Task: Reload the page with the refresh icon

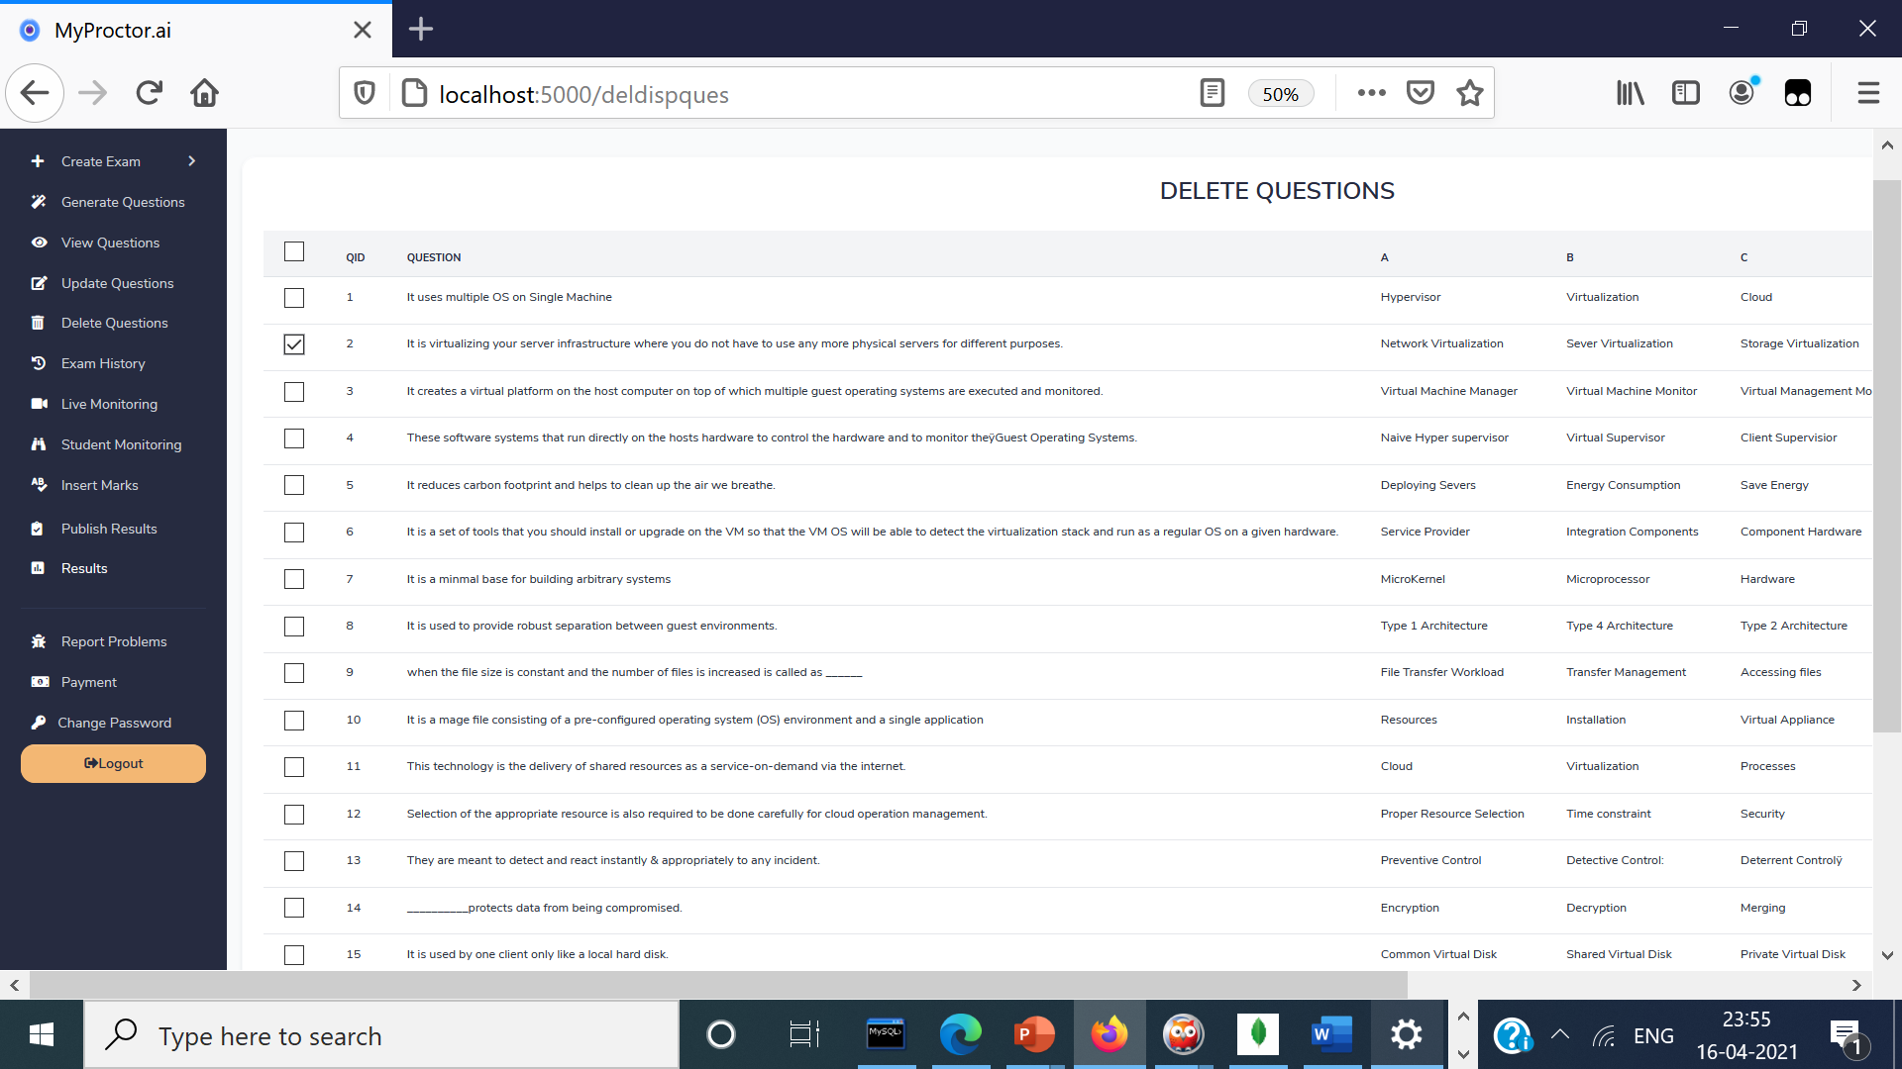Action: (150, 93)
